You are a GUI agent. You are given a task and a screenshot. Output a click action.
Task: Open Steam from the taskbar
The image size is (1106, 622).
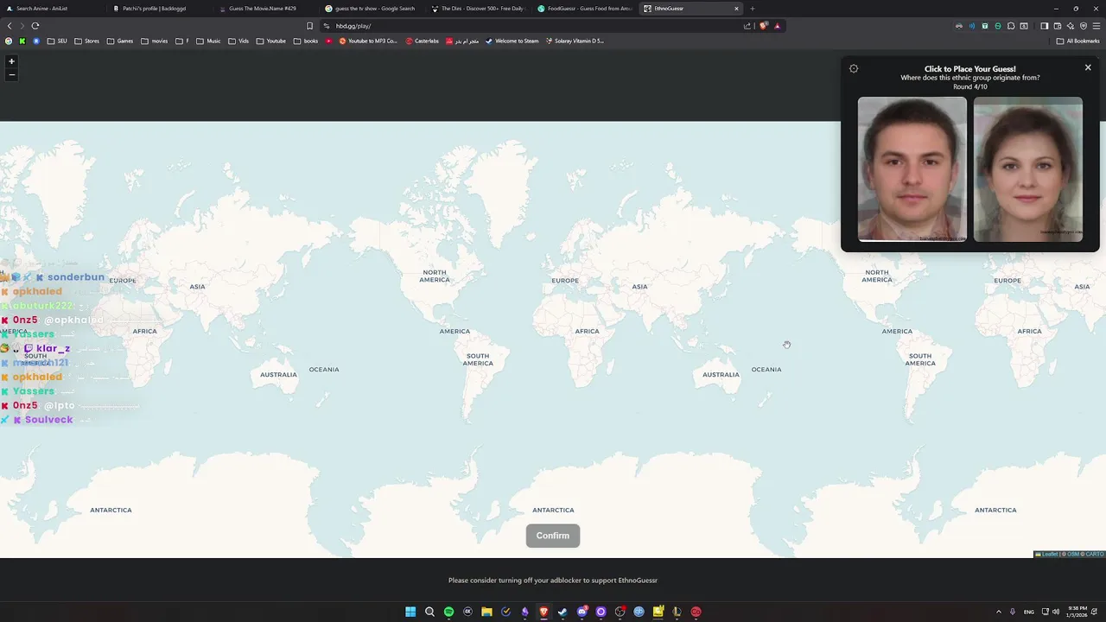click(563, 612)
